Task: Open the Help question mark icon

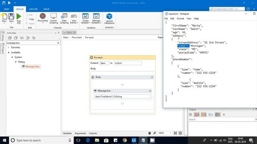Action: click(x=248, y=9)
